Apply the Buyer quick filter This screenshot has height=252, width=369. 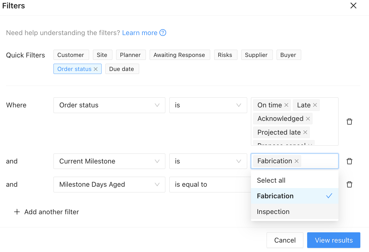click(x=288, y=55)
